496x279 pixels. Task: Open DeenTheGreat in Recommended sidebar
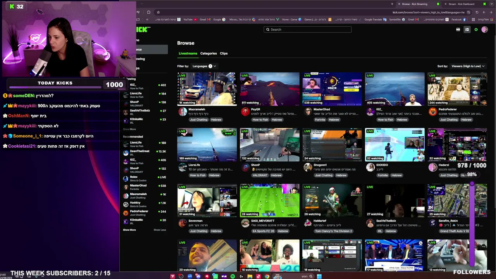[x=144, y=152]
